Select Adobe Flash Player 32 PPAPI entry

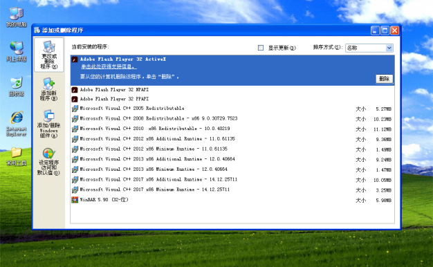232,99
